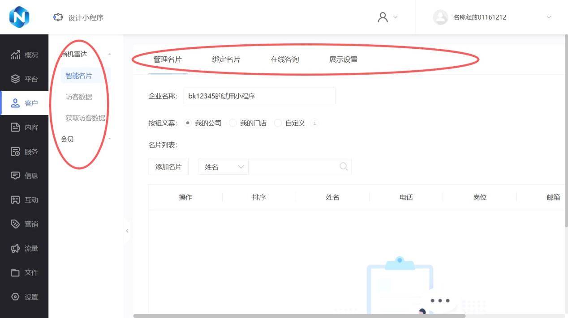Click the 企业名称 input field
Image resolution: width=568 pixels, height=318 pixels.
point(259,96)
